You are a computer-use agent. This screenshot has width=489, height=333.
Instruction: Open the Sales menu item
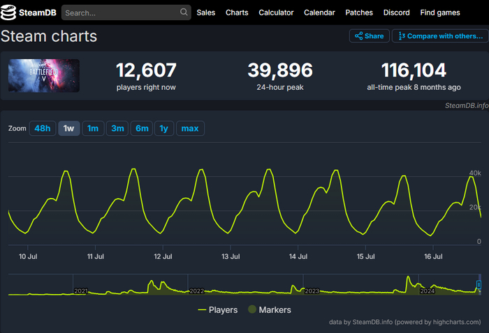(x=206, y=13)
